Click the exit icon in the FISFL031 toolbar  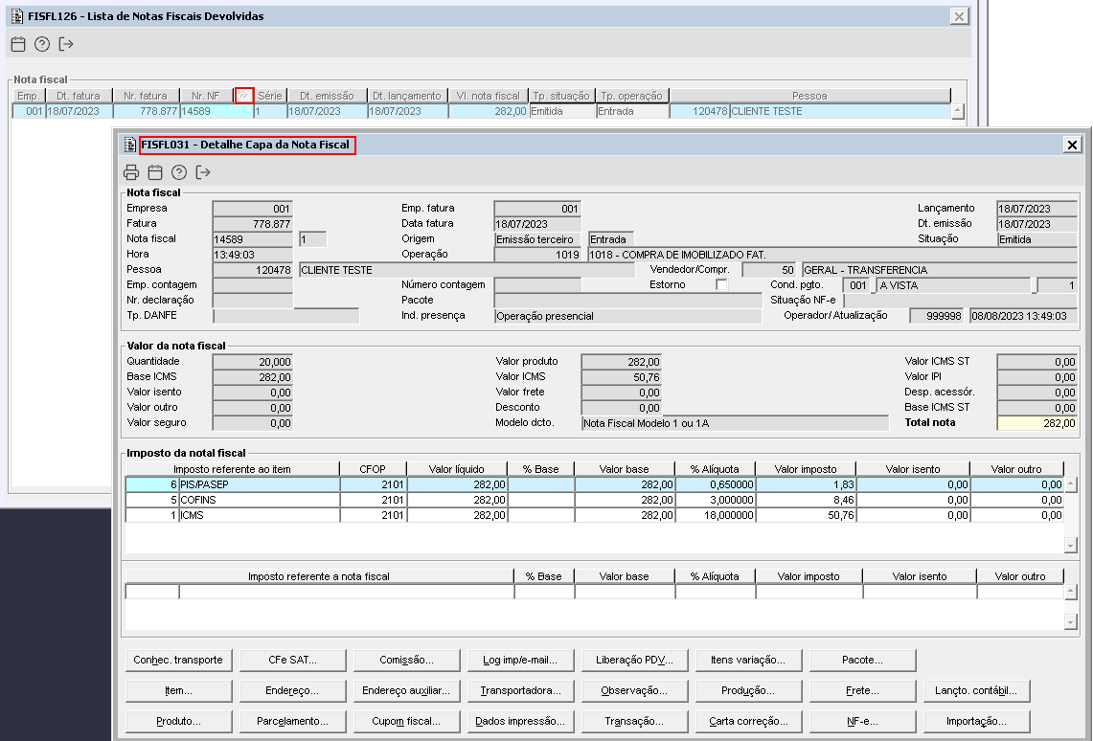tap(203, 172)
